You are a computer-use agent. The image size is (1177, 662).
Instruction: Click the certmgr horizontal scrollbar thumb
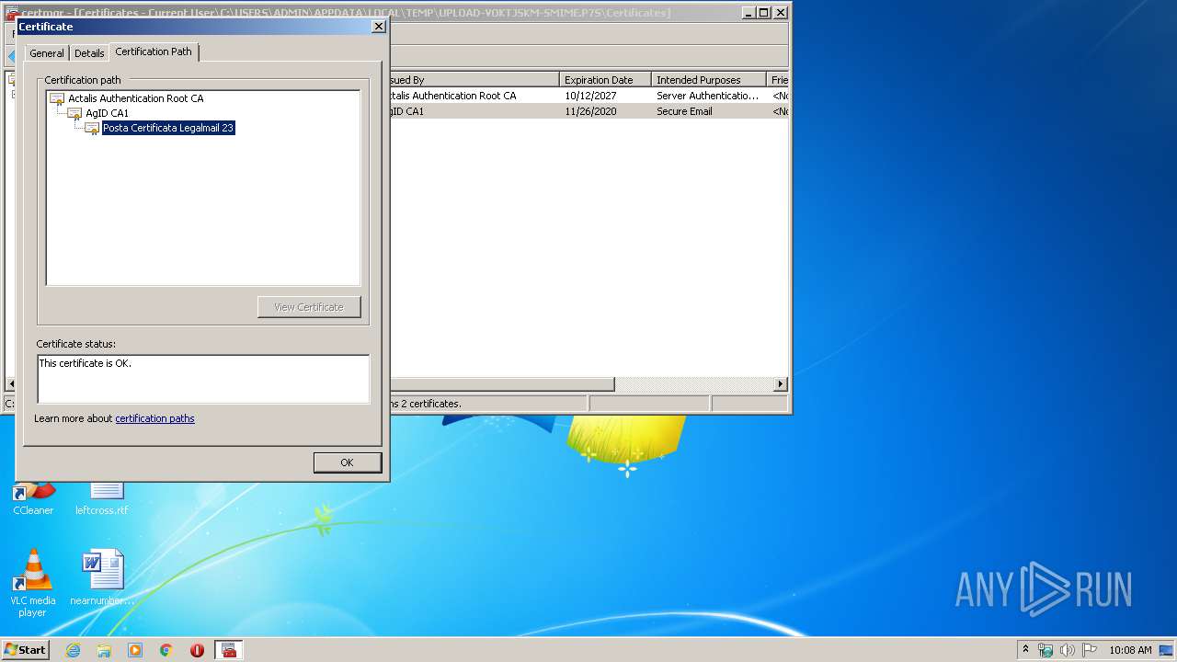pos(502,384)
